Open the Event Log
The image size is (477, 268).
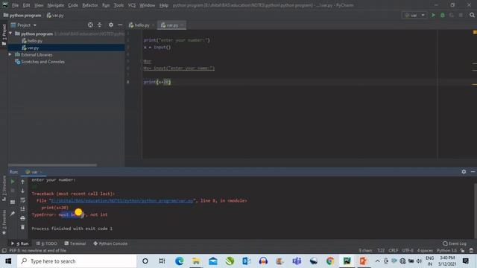(455, 243)
